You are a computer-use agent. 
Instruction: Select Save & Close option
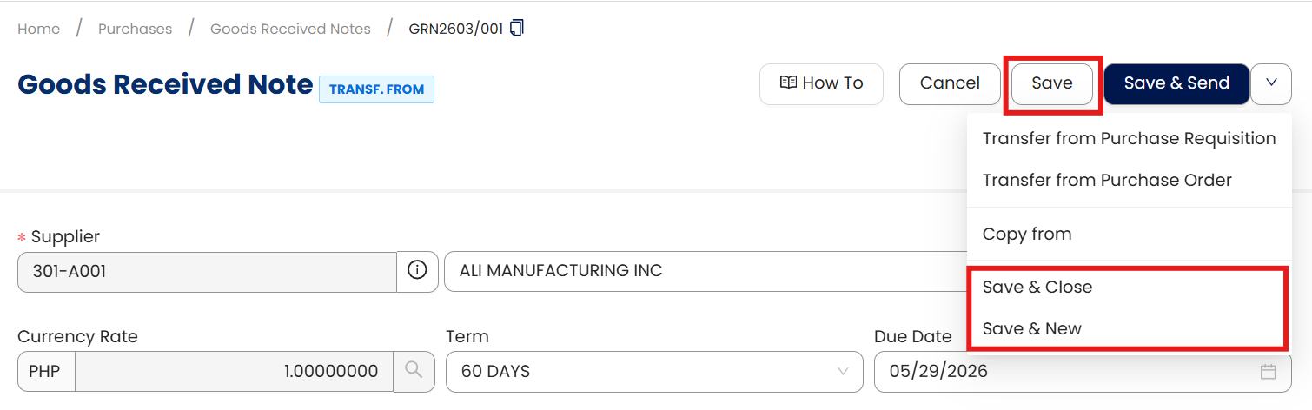(1037, 288)
